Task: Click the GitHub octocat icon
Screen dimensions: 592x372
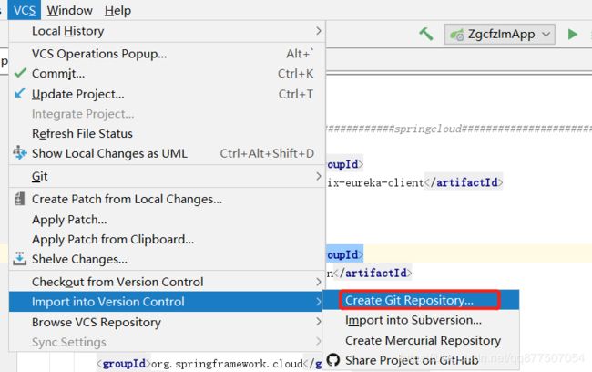Action: pyautogui.click(x=333, y=360)
